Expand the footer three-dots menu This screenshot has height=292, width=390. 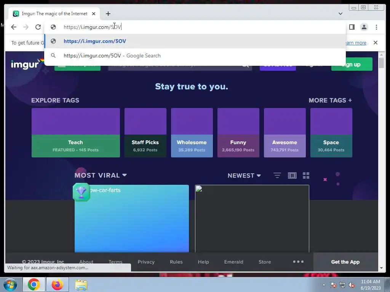[298, 262]
